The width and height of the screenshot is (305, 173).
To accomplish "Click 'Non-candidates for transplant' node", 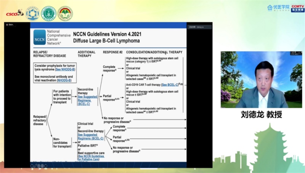I will [62, 143].
